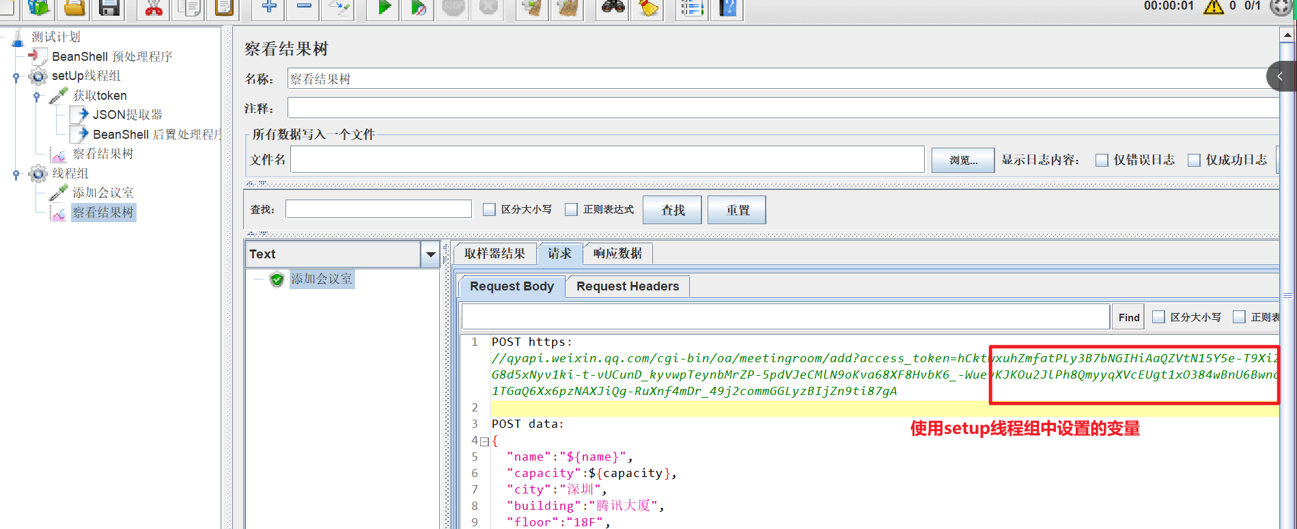Click Start no pauses icon
Image resolution: width=1297 pixels, height=529 pixels.
419,8
